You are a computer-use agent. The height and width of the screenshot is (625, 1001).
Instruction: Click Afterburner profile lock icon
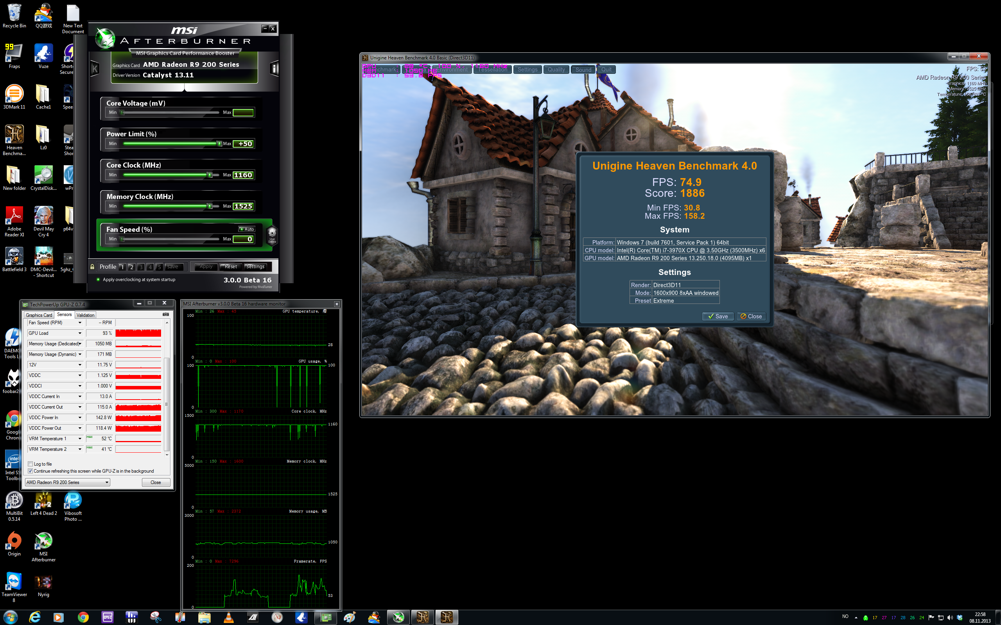click(92, 267)
